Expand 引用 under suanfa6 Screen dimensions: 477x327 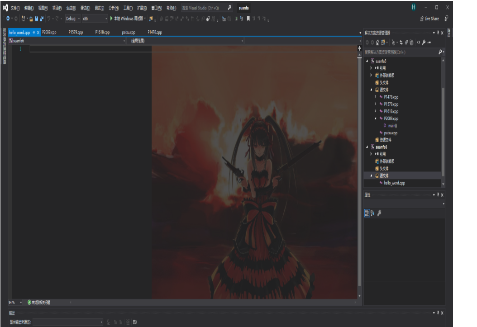[x=371, y=154]
